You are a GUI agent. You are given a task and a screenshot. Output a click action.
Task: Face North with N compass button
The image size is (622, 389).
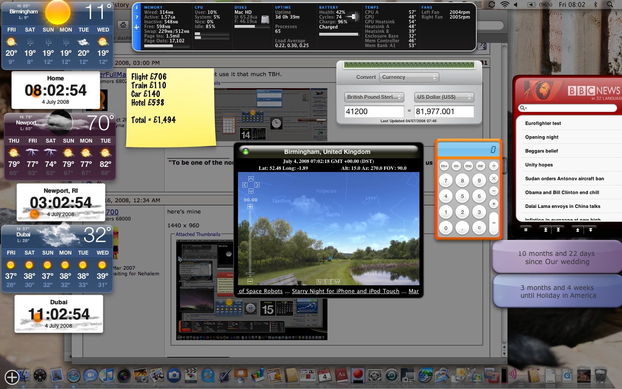point(319,282)
